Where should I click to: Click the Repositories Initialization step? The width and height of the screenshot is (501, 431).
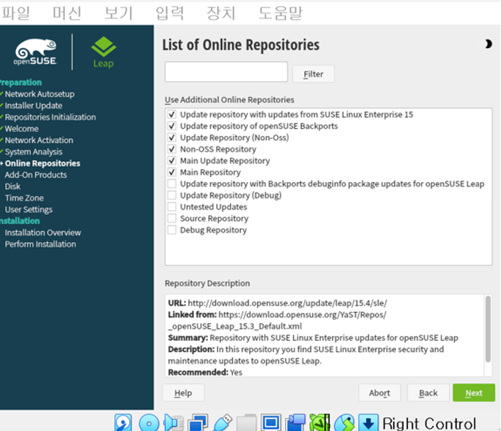coord(50,117)
